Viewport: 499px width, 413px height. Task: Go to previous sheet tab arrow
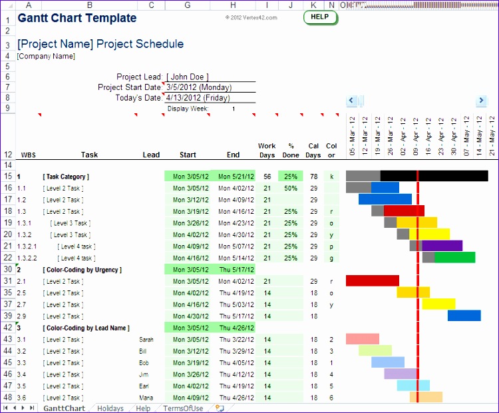15,408
